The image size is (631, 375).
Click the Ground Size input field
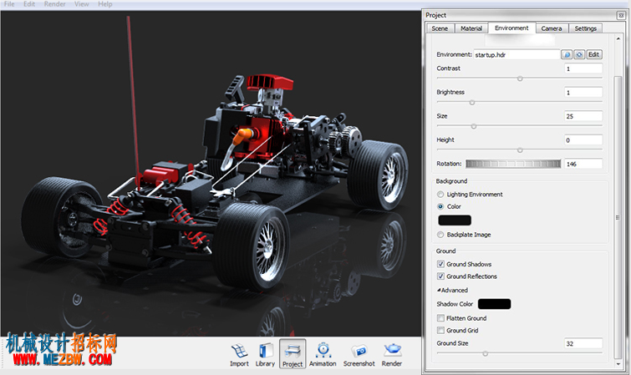click(583, 343)
